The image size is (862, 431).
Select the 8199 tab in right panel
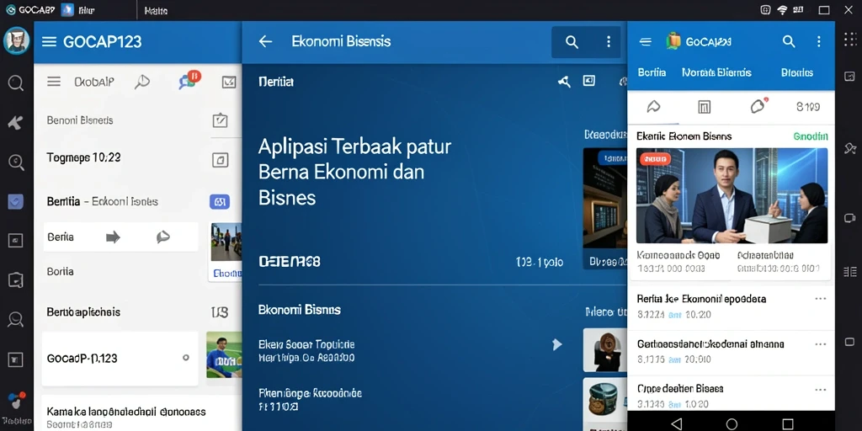807,107
